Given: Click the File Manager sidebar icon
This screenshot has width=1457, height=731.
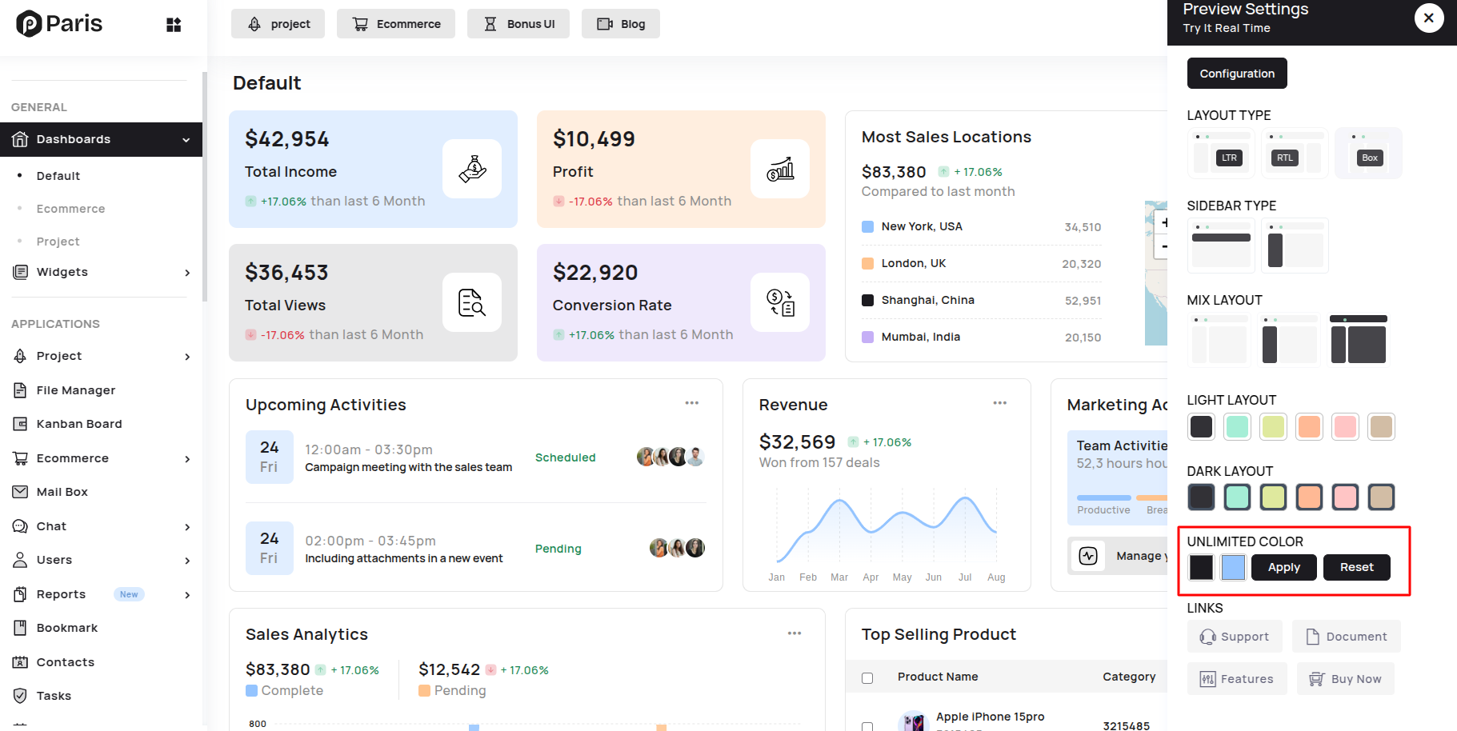Looking at the screenshot, I should tap(20, 390).
